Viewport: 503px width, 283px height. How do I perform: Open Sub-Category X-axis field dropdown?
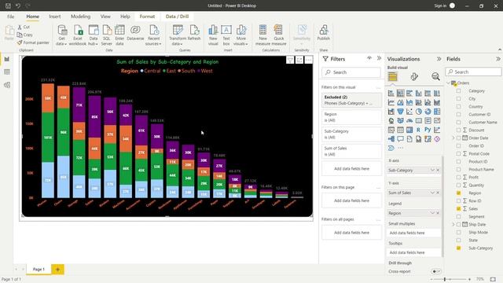[432, 170]
